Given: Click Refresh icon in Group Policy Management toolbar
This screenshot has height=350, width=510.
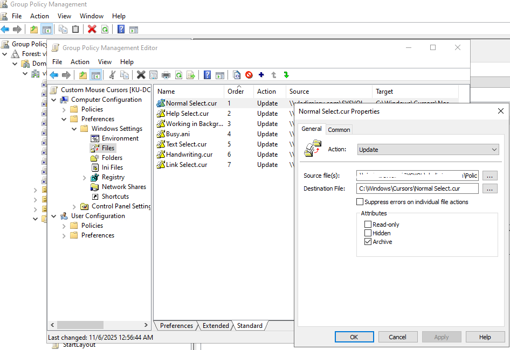Looking at the screenshot, I should pyautogui.click(x=105, y=29).
